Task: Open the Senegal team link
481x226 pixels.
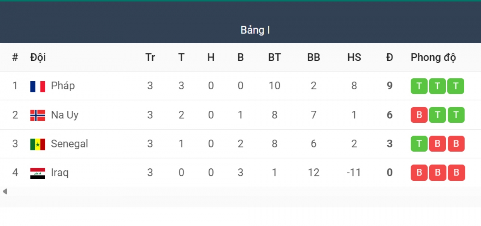Action: (70, 144)
